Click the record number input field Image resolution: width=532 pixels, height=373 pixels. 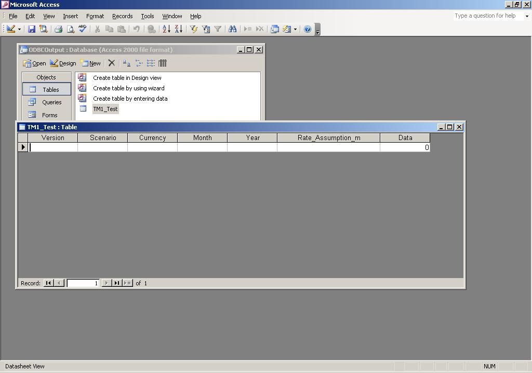point(83,283)
